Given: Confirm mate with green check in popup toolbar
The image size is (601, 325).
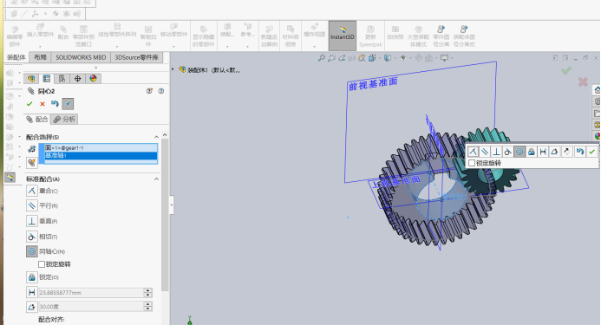Looking at the screenshot, I should [591, 152].
